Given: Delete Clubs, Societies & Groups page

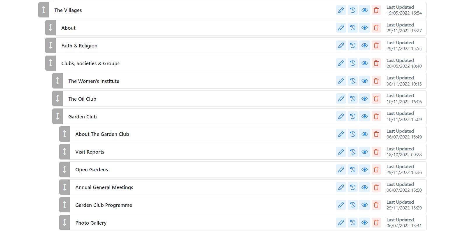Looking at the screenshot, I should [376, 63].
